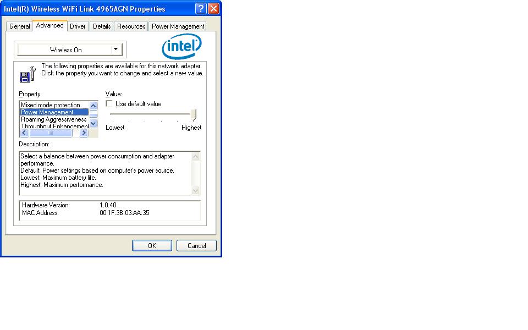Click Property list scroll down arrow
Viewport: 528px width, 330px height.
[x=94, y=124]
